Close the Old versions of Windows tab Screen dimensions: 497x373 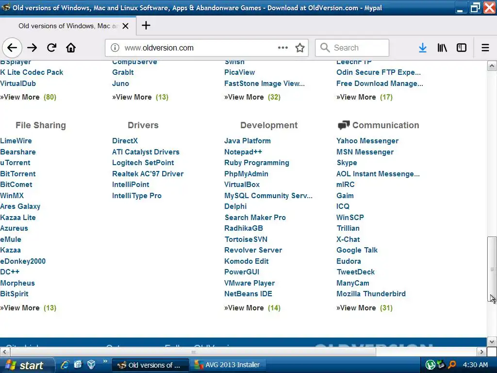[x=126, y=26]
